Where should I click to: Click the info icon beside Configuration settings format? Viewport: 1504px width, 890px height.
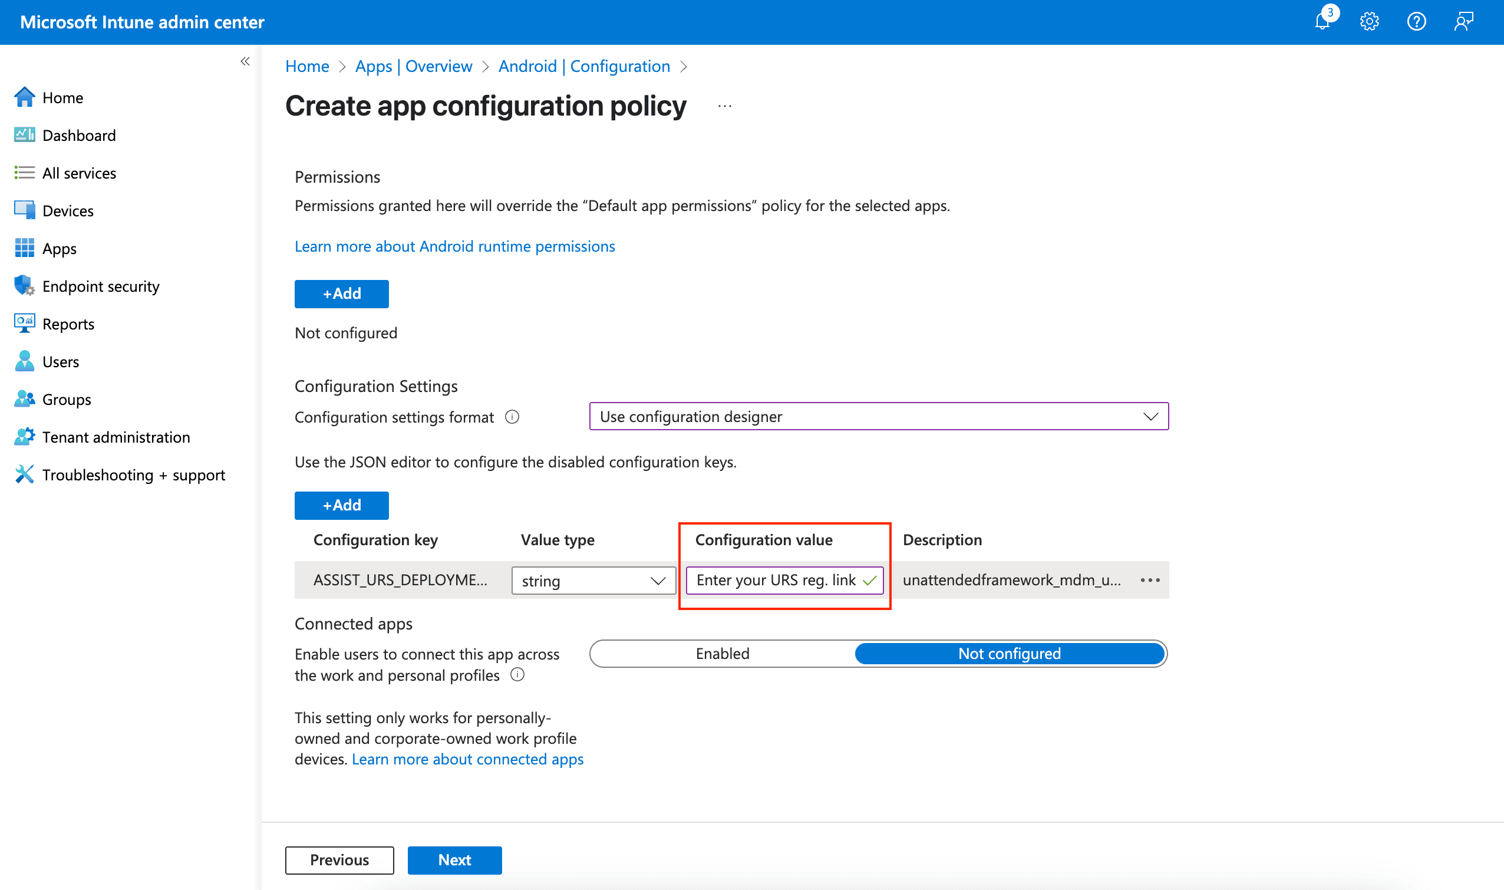coord(512,417)
